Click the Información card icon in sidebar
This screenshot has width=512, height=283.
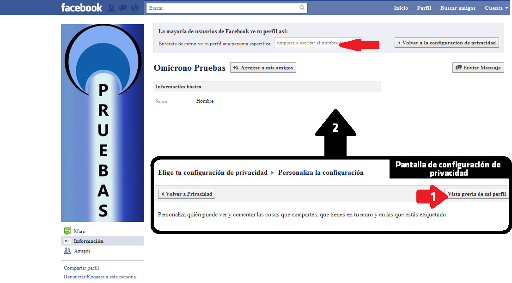click(x=67, y=241)
